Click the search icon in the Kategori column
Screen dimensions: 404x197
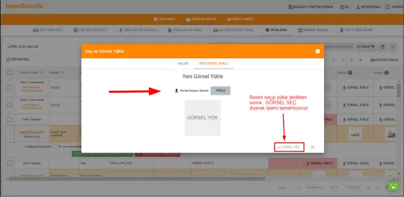[x=63, y=73]
